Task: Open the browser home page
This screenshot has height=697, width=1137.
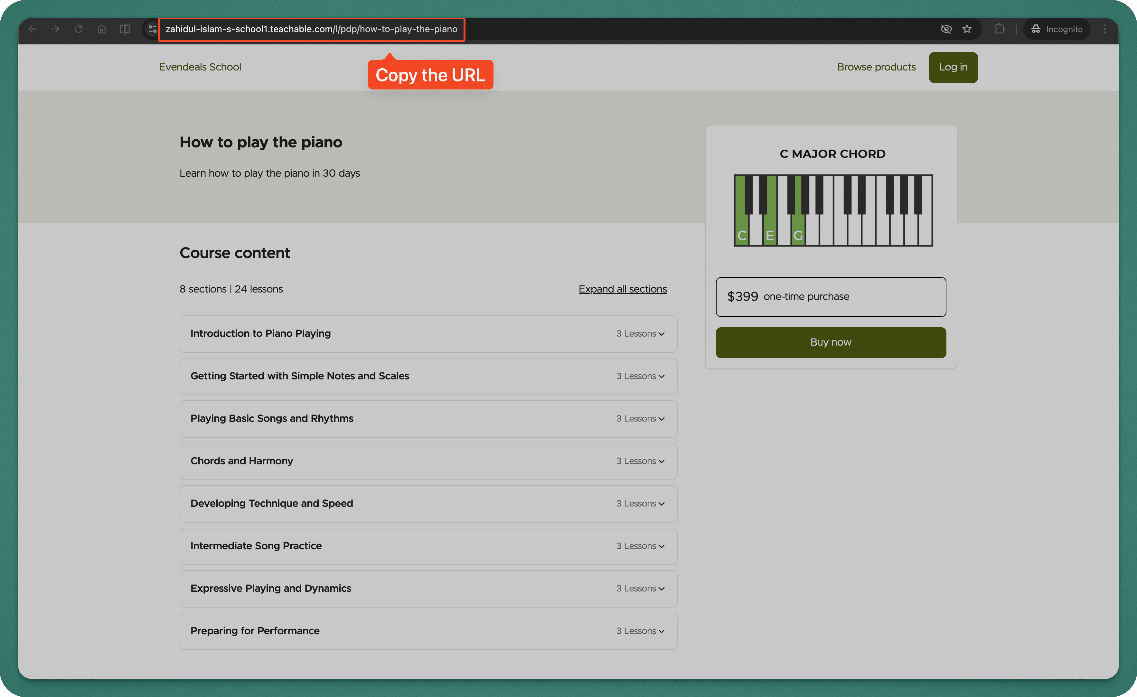Action: pos(101,29)
